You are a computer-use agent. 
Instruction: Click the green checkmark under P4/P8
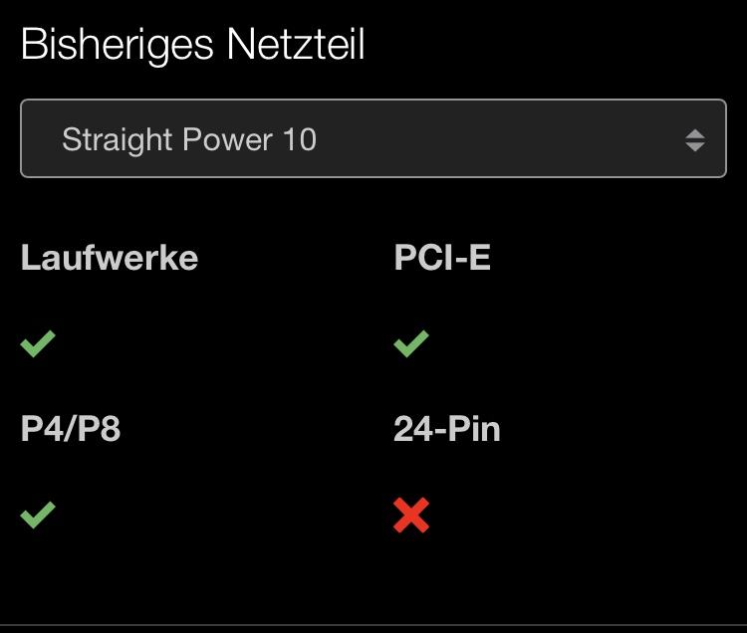[x=38, y=516]
